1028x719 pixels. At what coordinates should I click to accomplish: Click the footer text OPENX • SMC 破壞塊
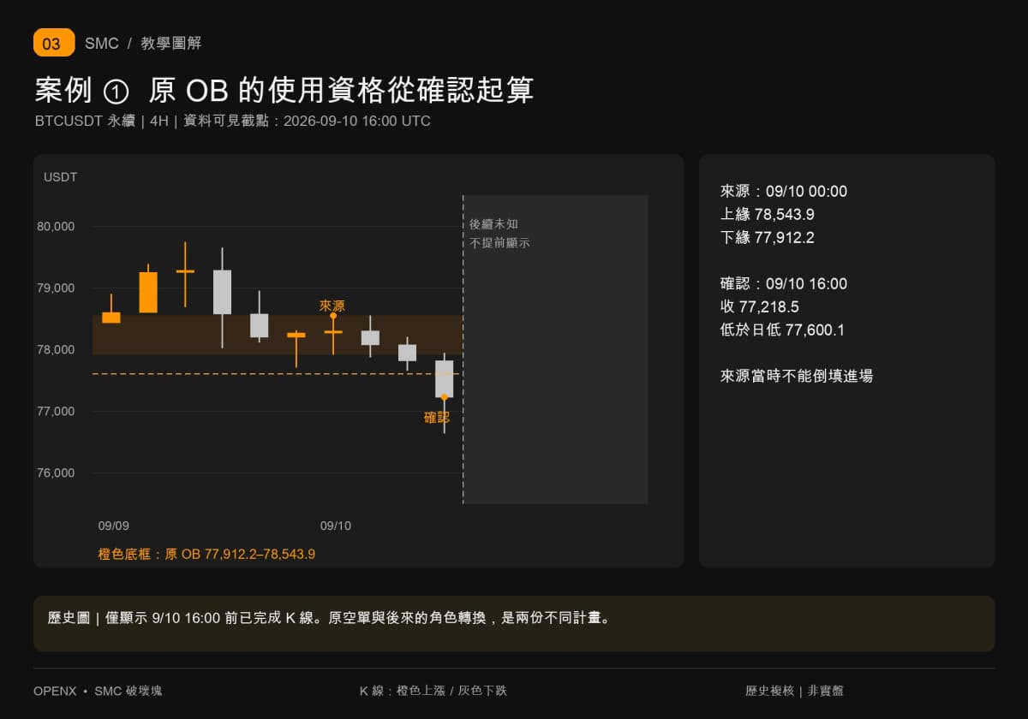point(98,691)
